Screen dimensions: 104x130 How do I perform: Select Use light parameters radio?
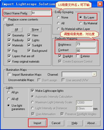click(x=8, y=105)
